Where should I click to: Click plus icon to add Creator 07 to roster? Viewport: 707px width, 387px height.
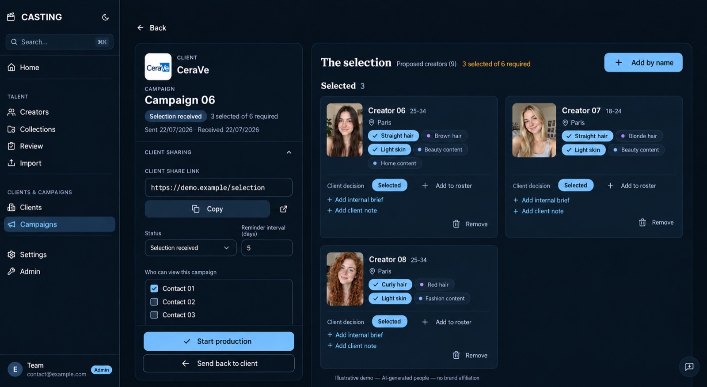click(x=610, y=186)
